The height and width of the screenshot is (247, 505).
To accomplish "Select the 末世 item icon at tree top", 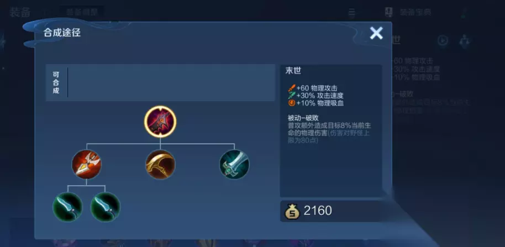I will tap(160, 122).
